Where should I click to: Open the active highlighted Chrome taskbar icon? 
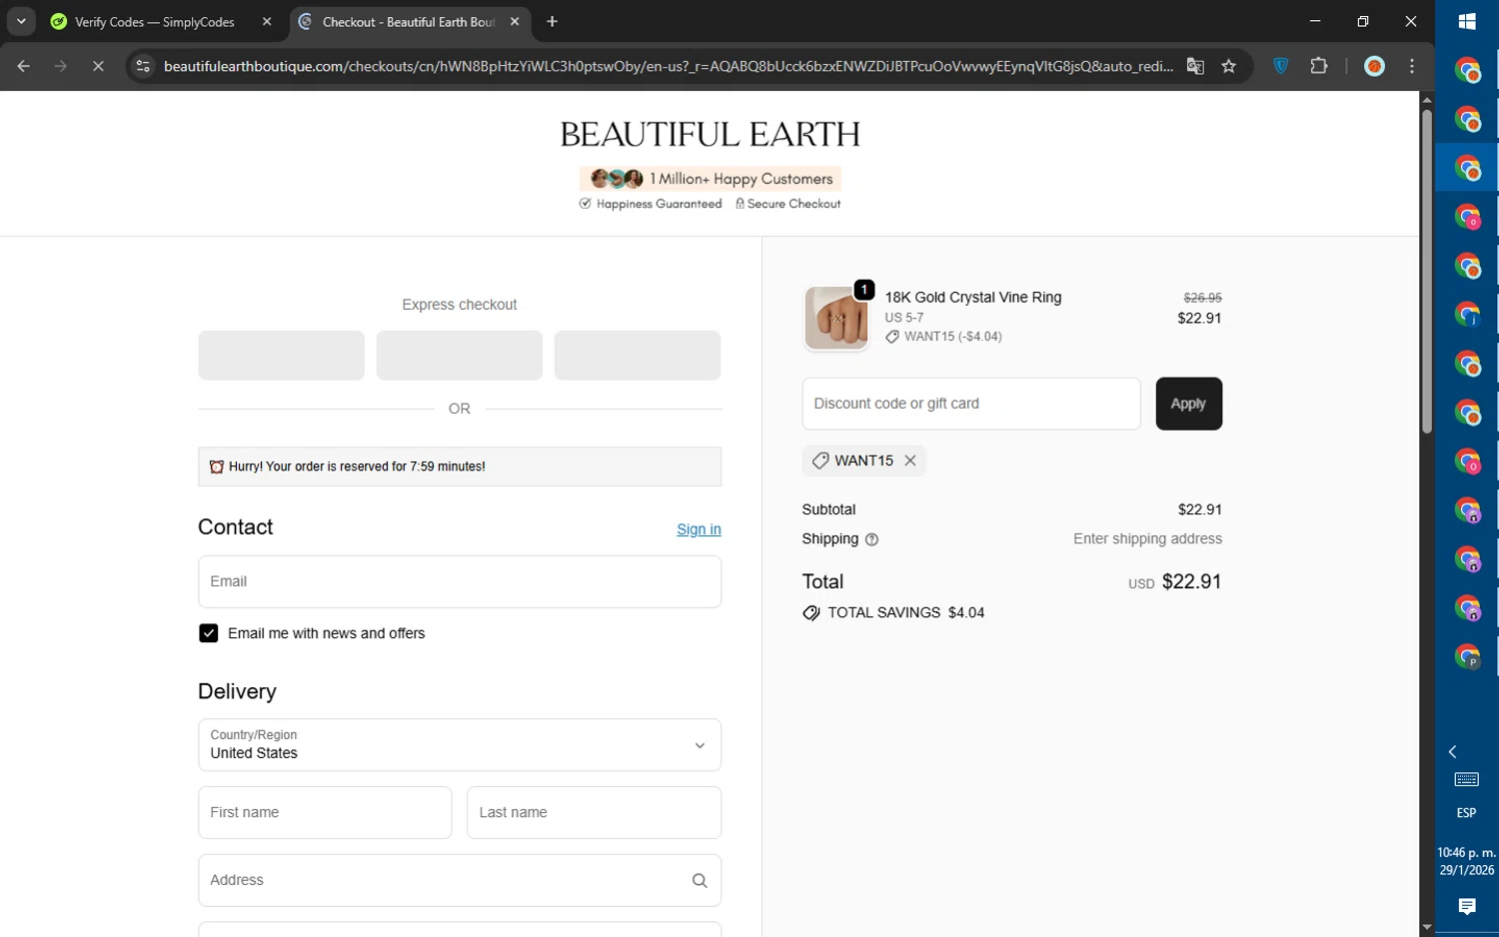pyautogui.click(x=1467, y=168)
